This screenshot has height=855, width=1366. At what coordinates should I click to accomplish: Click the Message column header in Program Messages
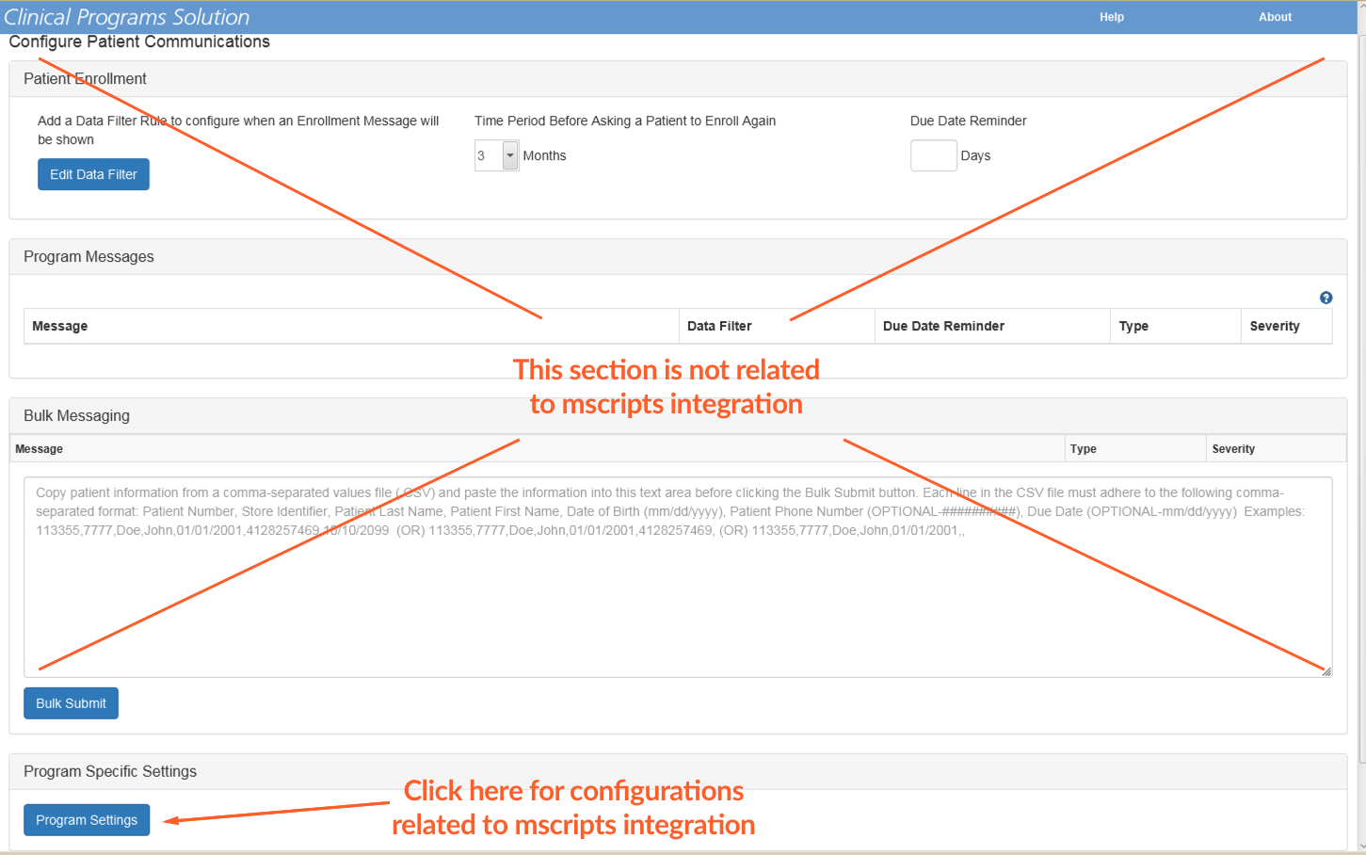point(350,326)
